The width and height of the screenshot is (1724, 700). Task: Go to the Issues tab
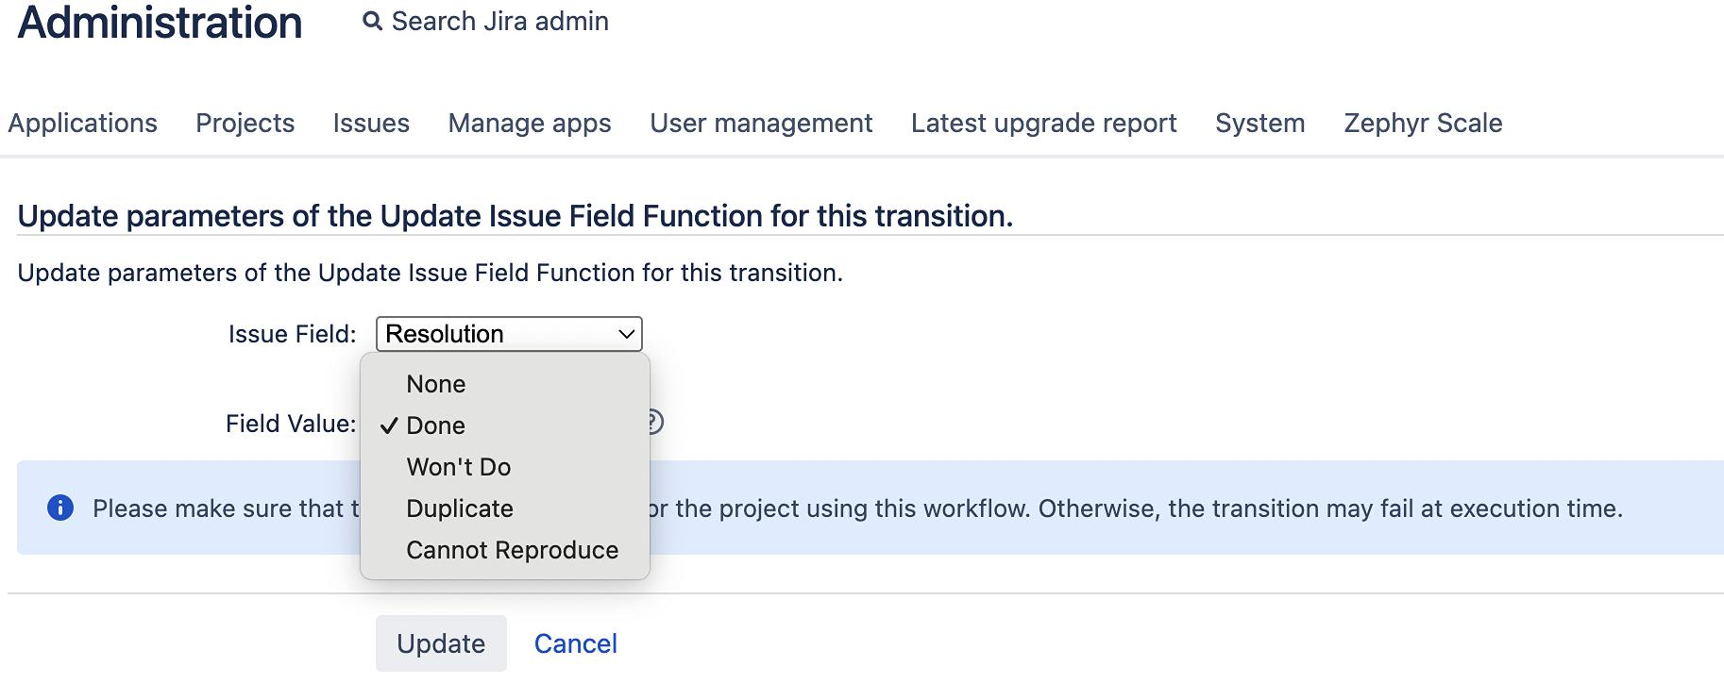coord(371,123)
